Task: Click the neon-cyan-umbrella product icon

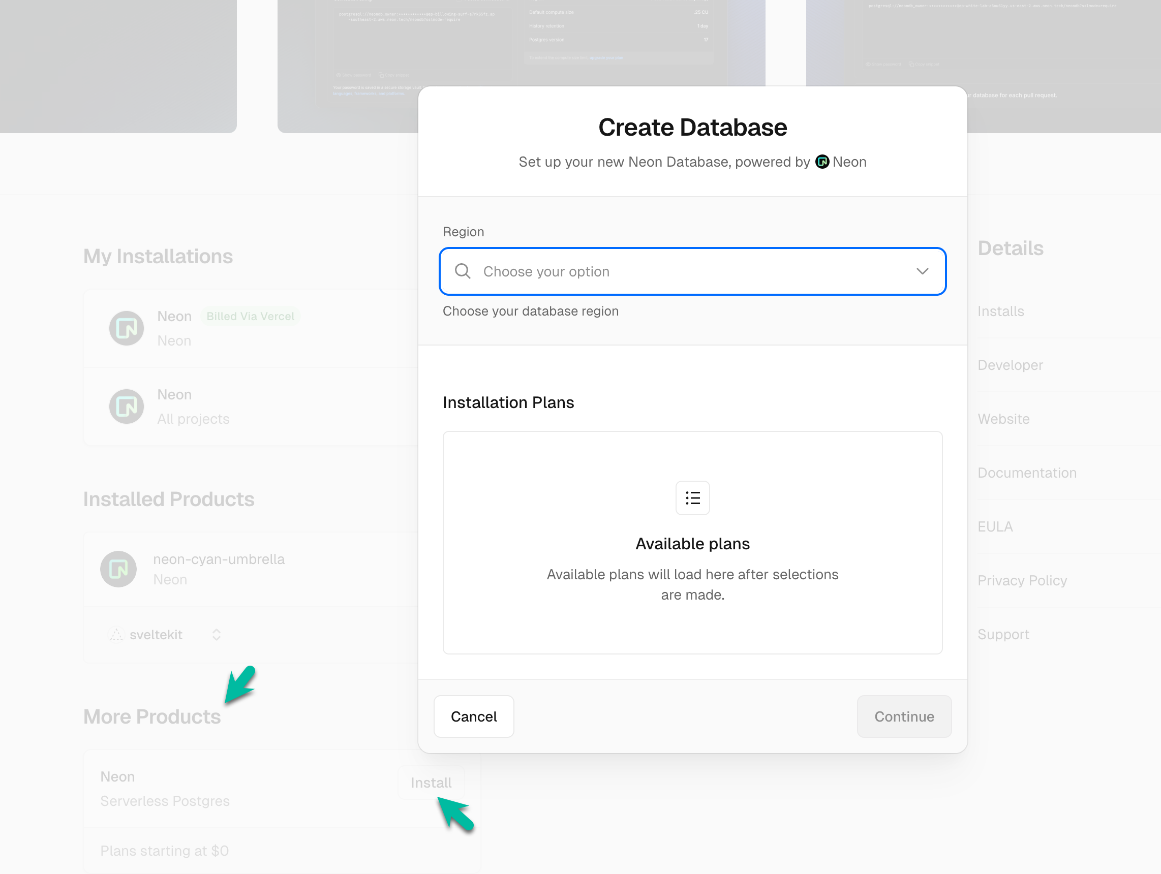Action: [118, 569]
